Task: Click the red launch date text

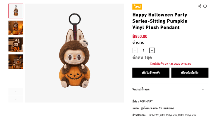Action: point(170,64)
